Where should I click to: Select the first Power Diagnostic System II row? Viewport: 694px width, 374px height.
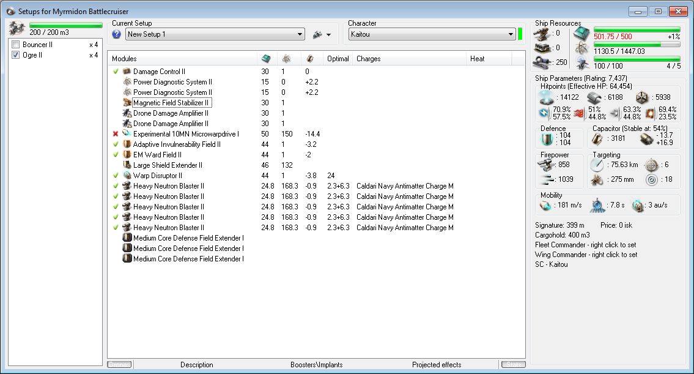(x=172, y=82)
